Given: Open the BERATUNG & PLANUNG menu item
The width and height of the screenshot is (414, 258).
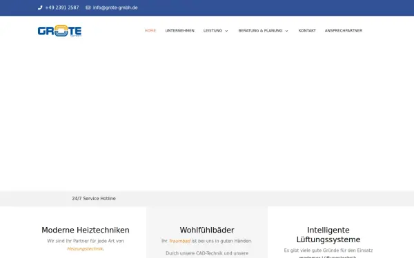Looking at the screenshot, I should (260, 30).
